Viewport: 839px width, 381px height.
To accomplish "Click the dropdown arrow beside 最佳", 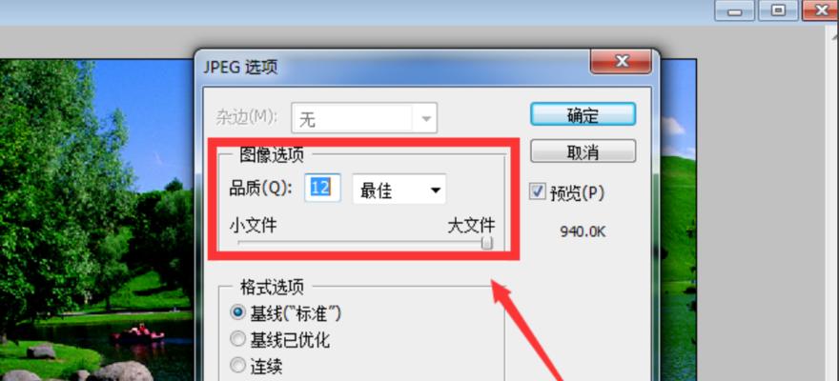I will click(x=435, y=190).
